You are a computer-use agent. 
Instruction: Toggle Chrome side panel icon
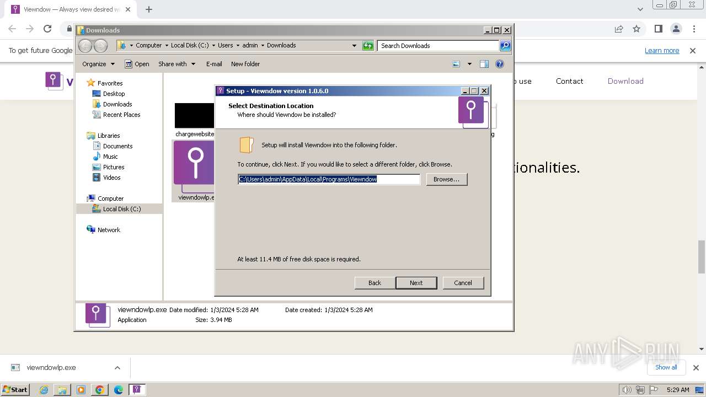(658, 29)
